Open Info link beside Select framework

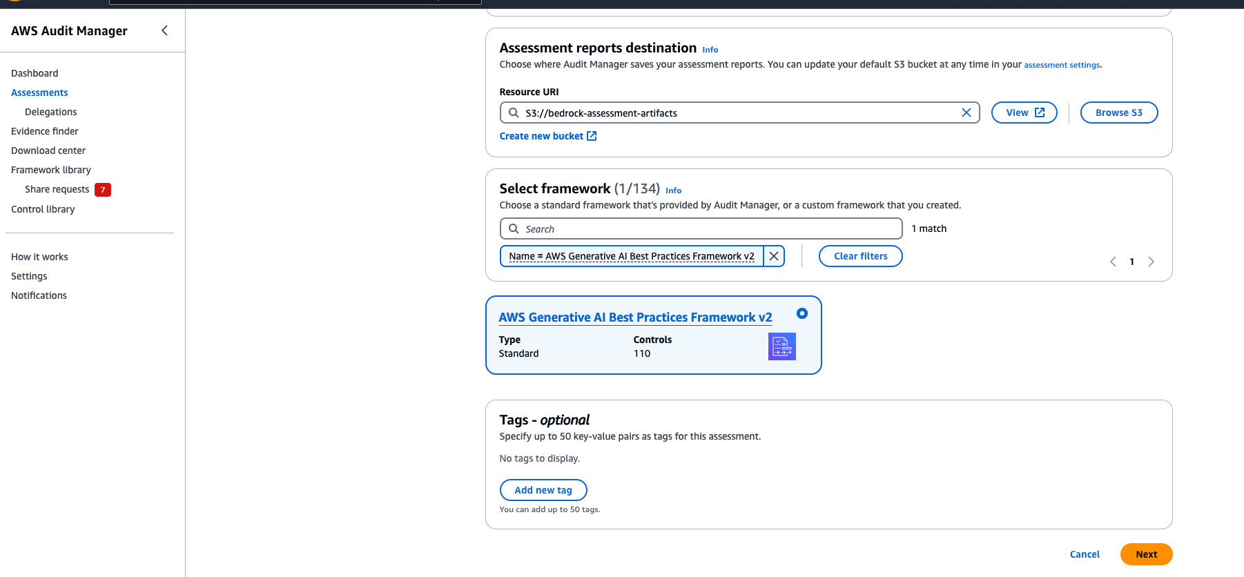(674, 190)
